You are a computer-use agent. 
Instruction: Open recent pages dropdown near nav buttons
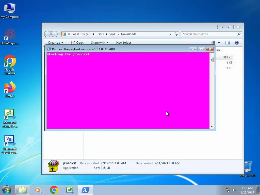(59, 34)
